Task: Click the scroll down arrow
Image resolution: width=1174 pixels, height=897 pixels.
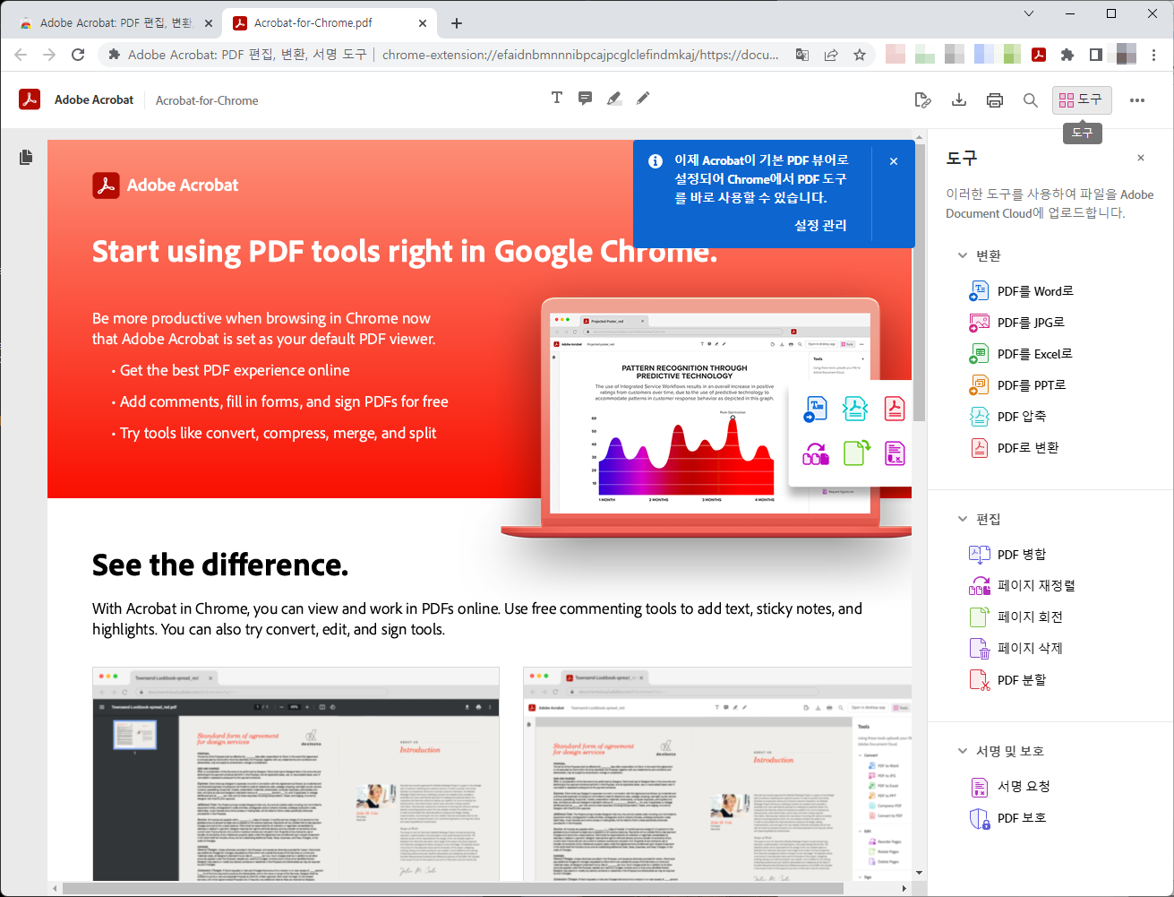Action: [919, 872]
